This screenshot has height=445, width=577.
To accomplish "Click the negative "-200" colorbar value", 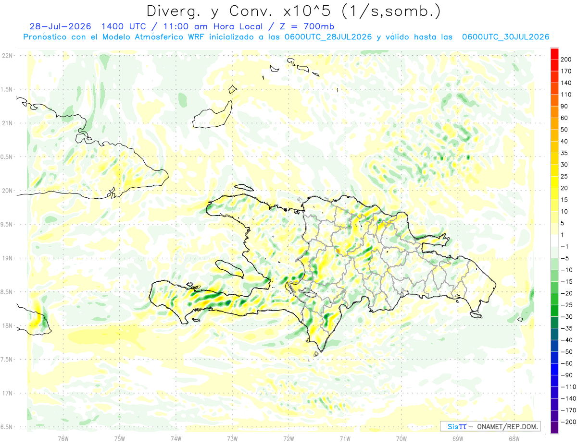I will (568, 422).
